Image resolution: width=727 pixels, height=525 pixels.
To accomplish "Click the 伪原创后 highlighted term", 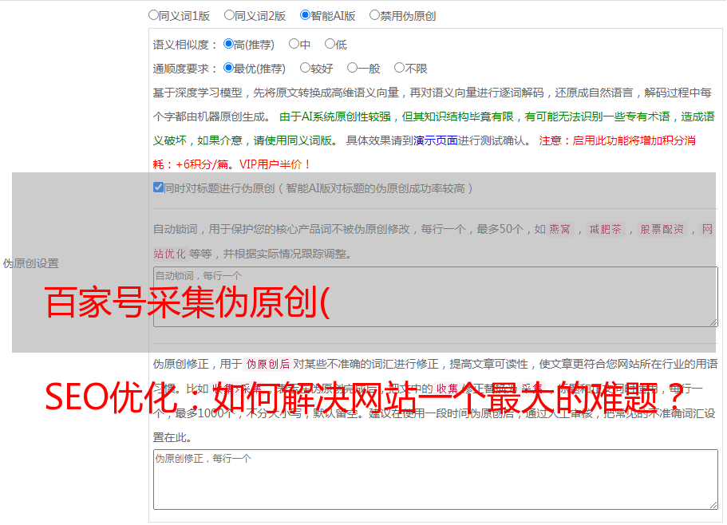I will point(268,364).
